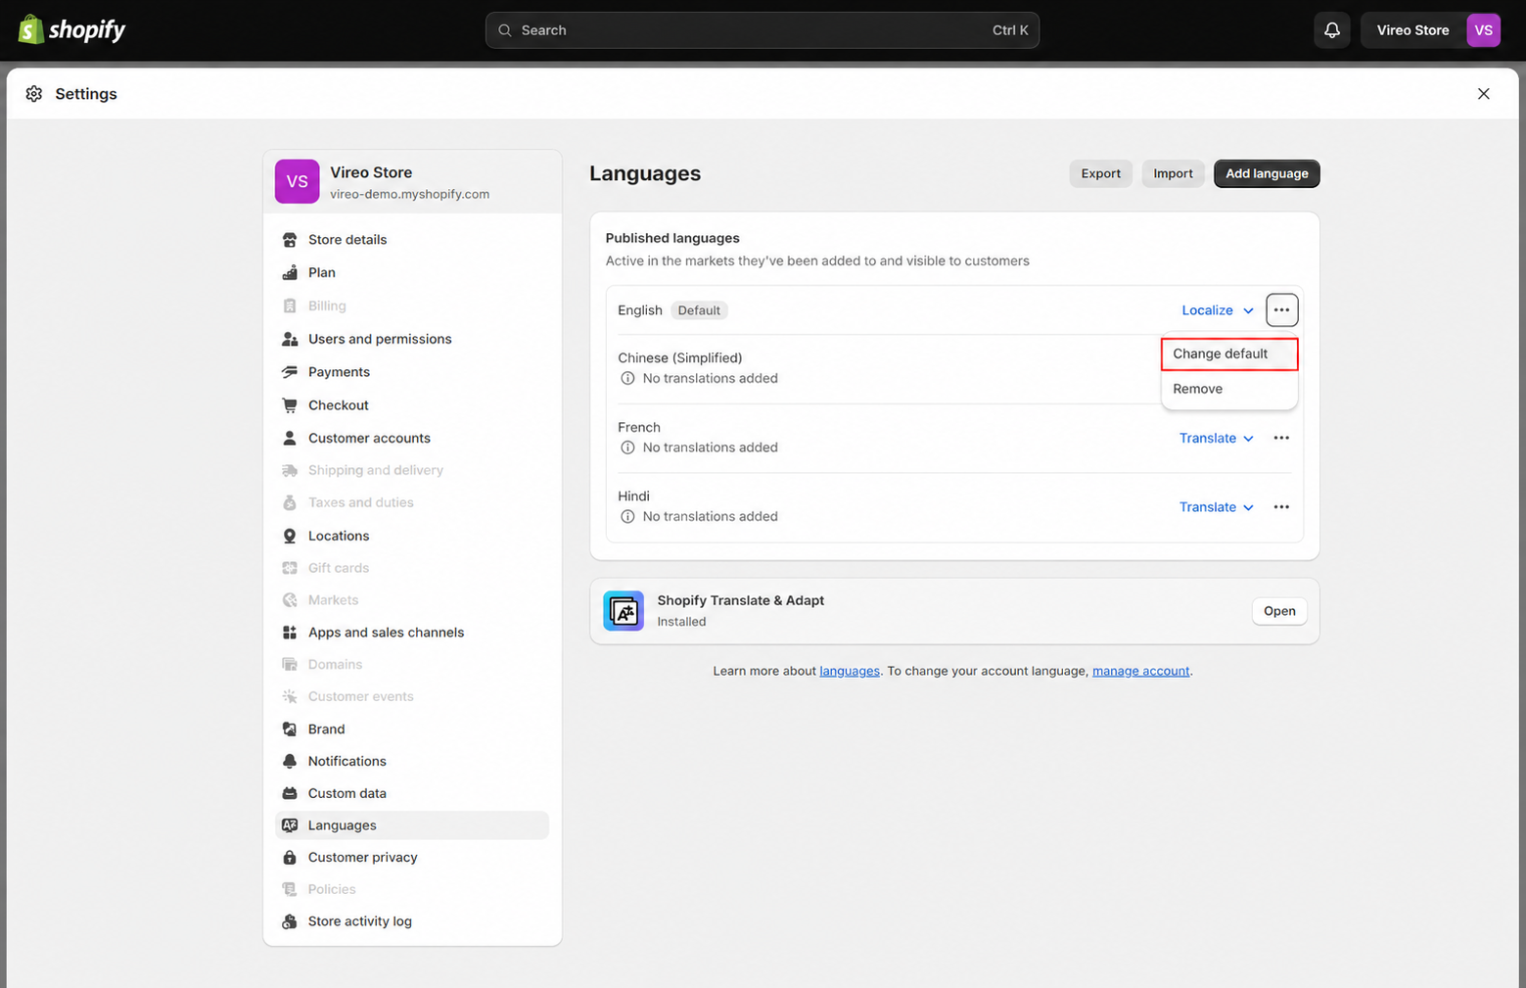This screenshot has height=988, width=1526.
Task: Open the Custom data settings
Action: click(x=412, y=794)
